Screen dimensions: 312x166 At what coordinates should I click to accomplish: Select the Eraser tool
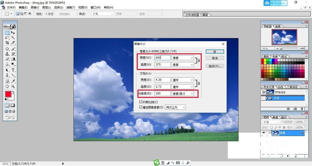pos(7,59)
